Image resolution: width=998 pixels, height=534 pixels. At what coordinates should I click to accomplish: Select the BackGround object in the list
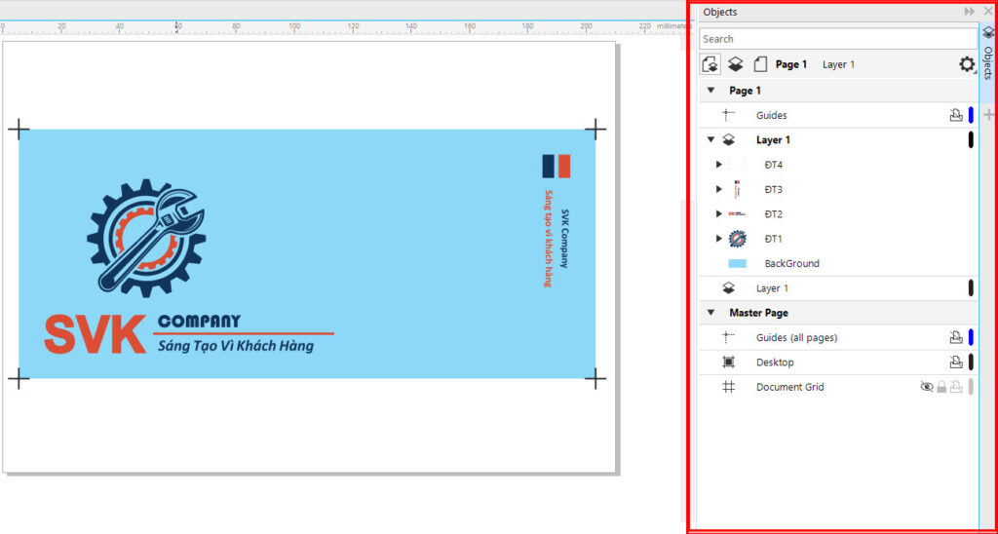click(x=790, y=263)
